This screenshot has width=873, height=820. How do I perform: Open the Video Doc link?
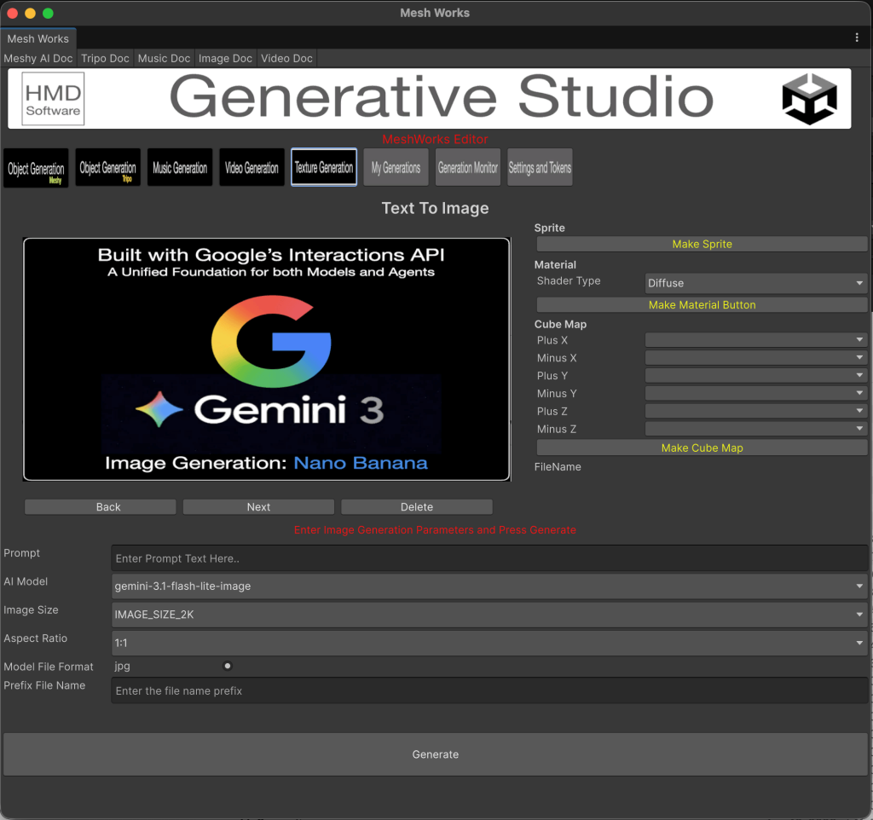(286, 59)
